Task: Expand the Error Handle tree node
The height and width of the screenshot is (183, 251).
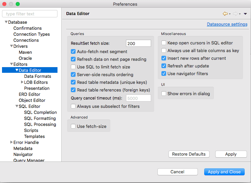Action: point(11,142)
